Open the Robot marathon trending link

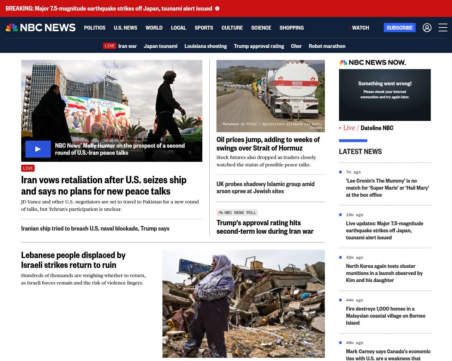[327, 46]
